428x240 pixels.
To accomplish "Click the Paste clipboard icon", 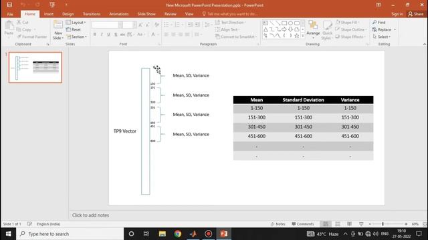I will coord(9,25).
